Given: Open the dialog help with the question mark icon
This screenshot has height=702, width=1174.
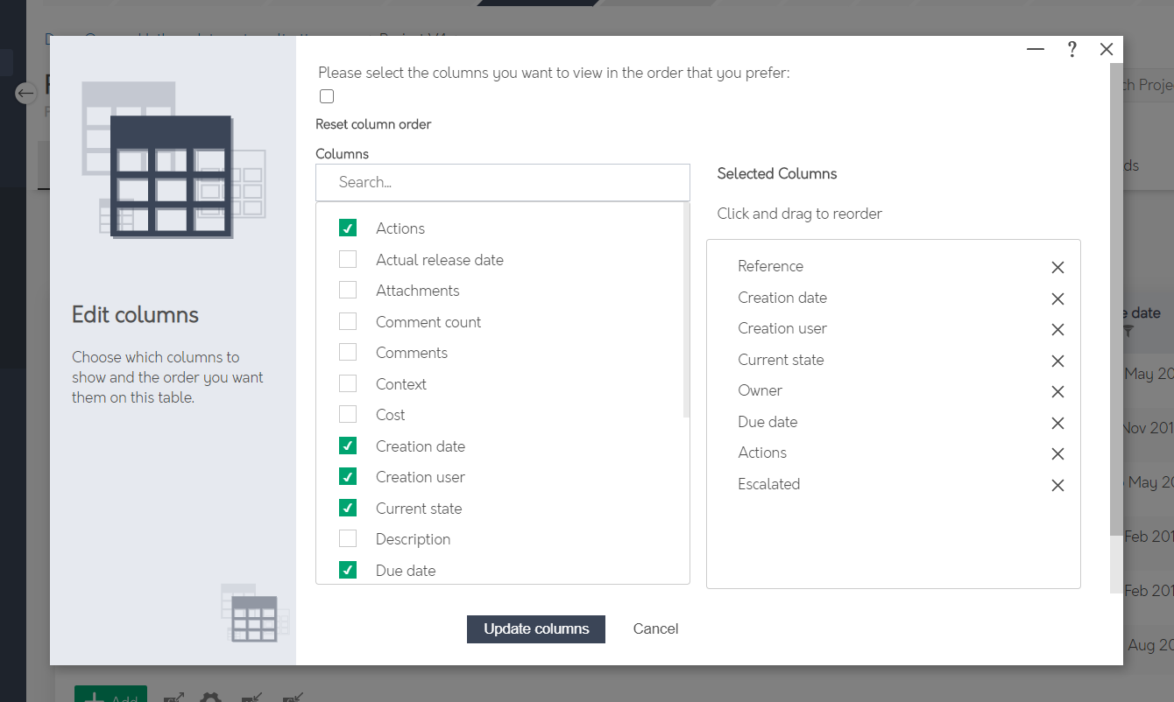Looking at the screenshot, I should point(1071,49).
